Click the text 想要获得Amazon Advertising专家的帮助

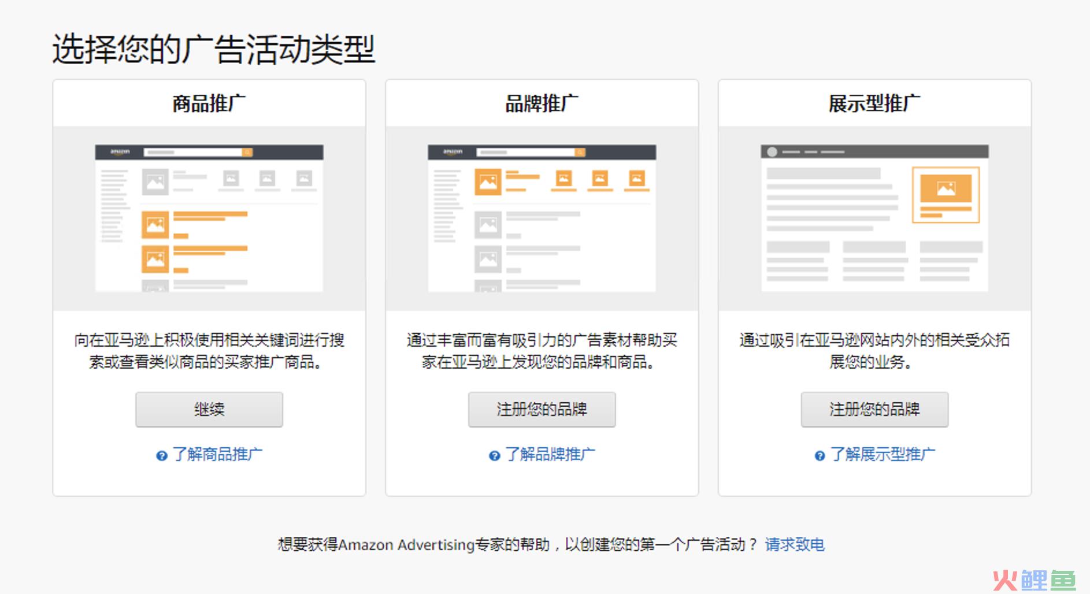[414, 544]
